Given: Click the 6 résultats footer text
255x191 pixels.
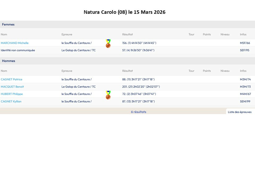Looking at the screenshot, I should click(x=138, y=112).
